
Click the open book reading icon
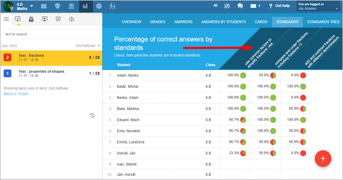coord(72,19)
